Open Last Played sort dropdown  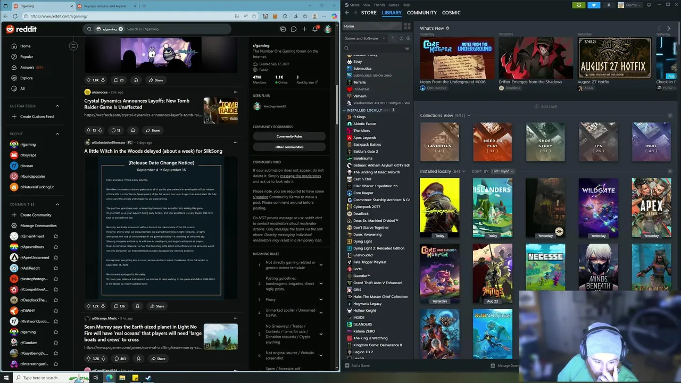(x=503, y=171)
